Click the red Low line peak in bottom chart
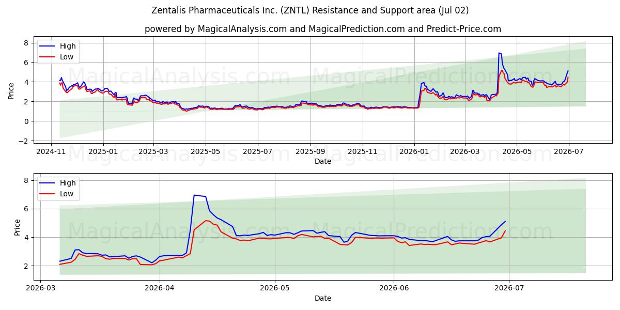 click(x=206, y=221)
